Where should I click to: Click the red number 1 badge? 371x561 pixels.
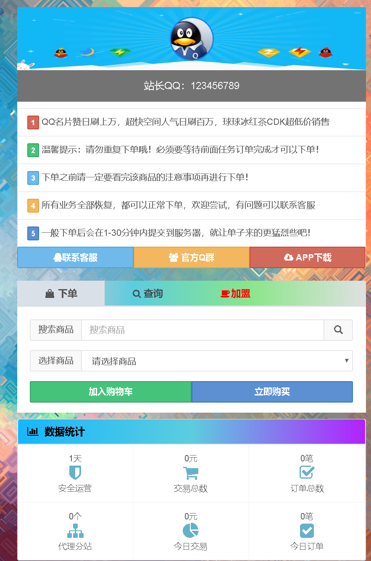point(33,122)
